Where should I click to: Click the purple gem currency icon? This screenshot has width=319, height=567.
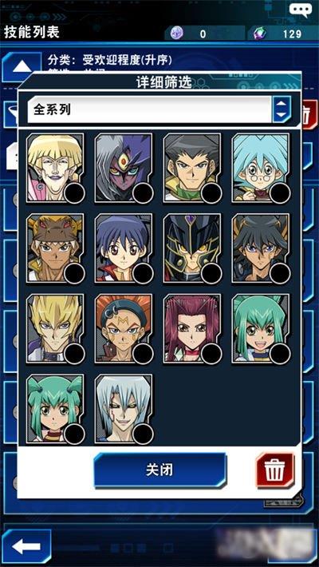tap(260, 34)
